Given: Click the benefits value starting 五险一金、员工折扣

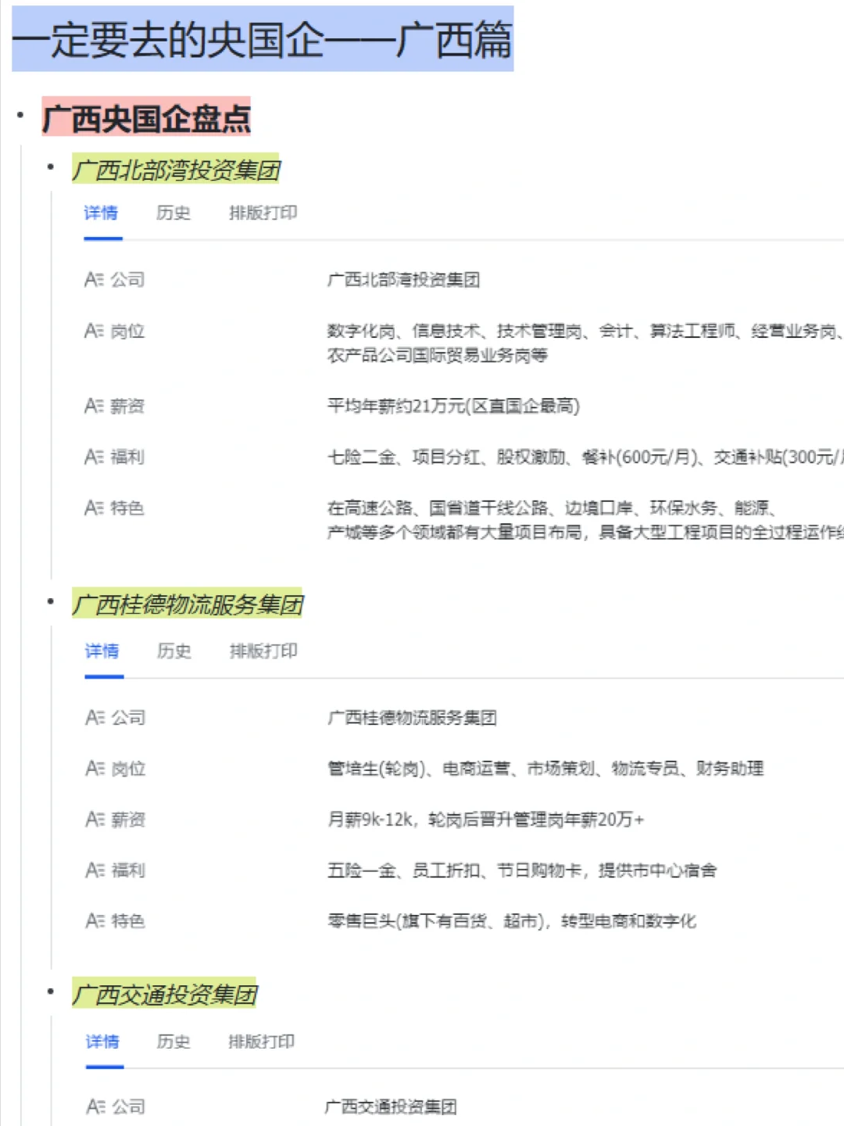Looking at the screenshot, I should [x=522, y=870].
